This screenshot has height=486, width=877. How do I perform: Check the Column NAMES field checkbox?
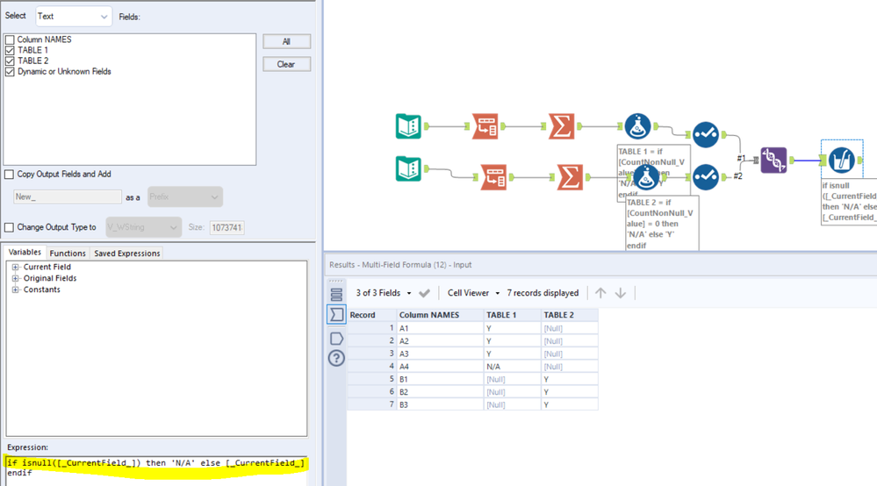(10, 39)
